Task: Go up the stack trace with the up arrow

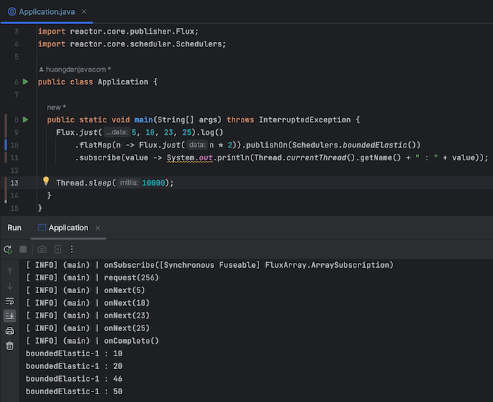Action: (x=10, y=271)
